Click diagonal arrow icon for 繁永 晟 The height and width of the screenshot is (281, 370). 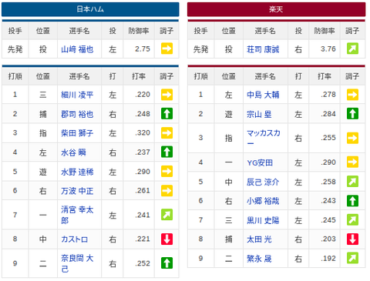pos(352,258)
